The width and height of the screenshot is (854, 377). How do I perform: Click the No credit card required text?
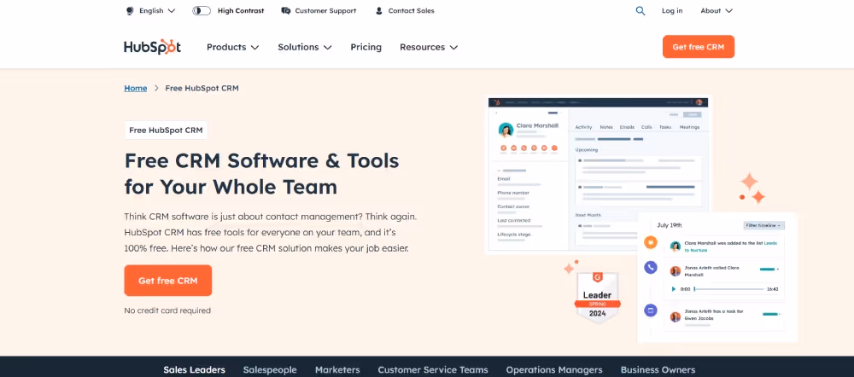point(167,310)
